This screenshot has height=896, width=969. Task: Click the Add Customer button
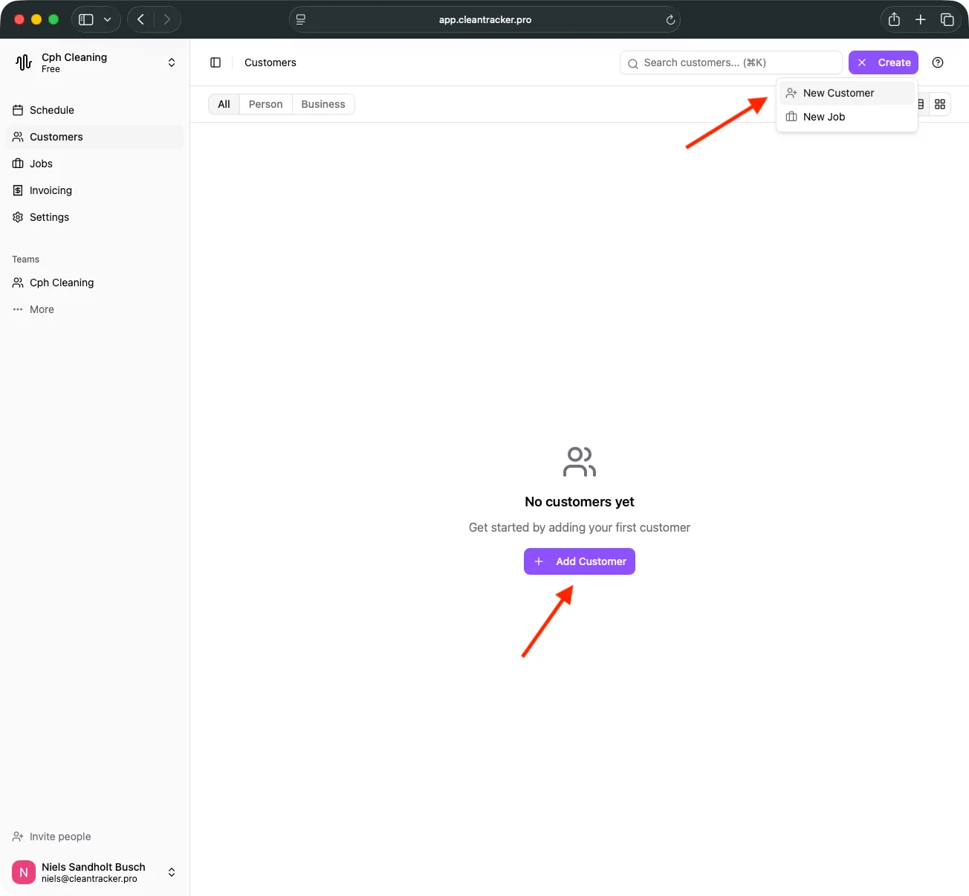click(x=579, y=561)
